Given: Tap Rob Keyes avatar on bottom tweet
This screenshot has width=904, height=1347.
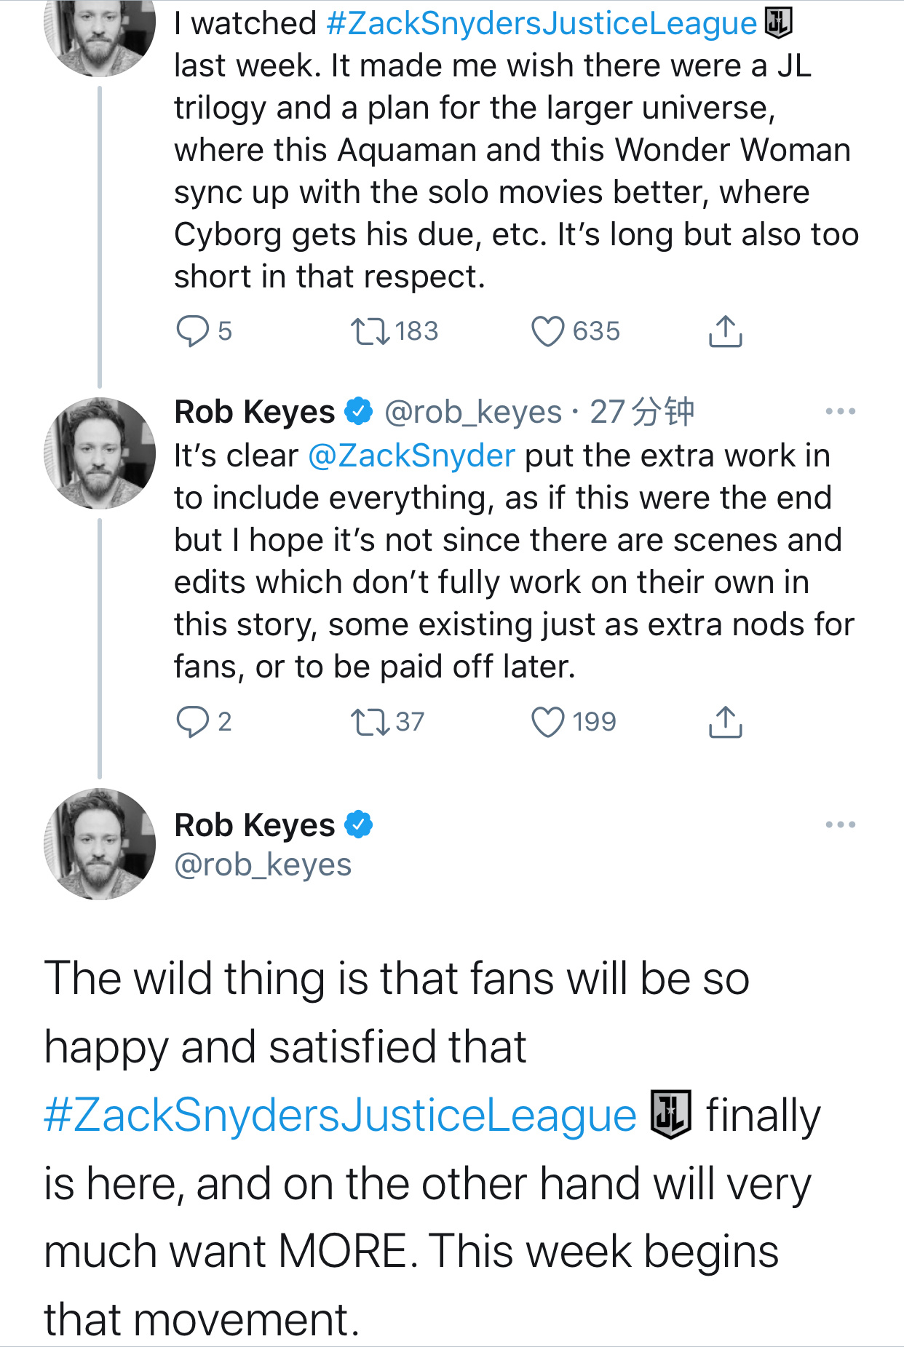Looking at the screenshot, I should (100, 844).
